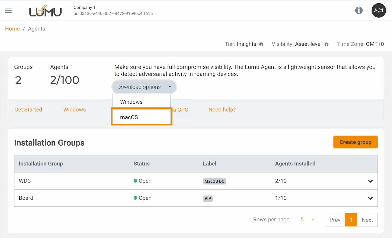Expand the WDC group row
Screen dimensions: 392x238
point(370,181)
